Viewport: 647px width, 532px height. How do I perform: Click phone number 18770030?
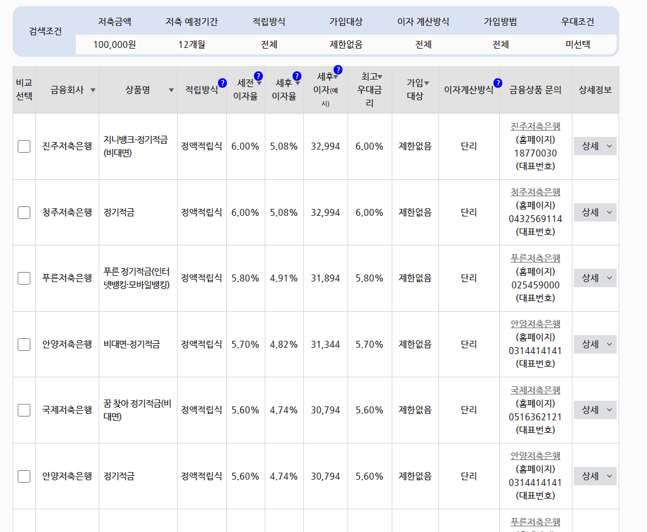(x=536, y=153)
